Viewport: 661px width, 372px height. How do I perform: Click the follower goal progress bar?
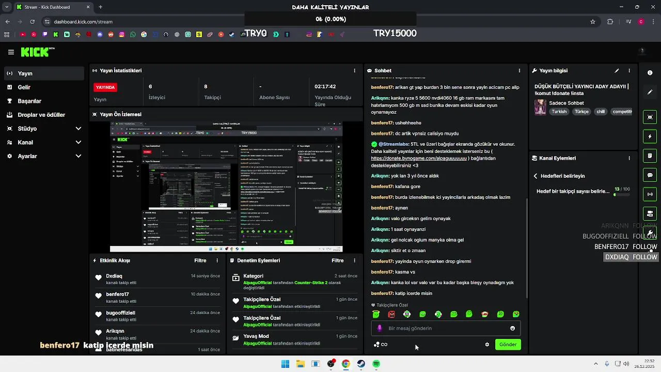[x=622, y=195]
